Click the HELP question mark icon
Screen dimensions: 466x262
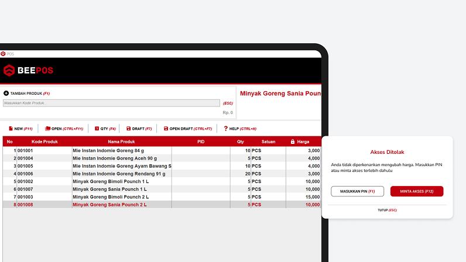(x=225, y=128)
